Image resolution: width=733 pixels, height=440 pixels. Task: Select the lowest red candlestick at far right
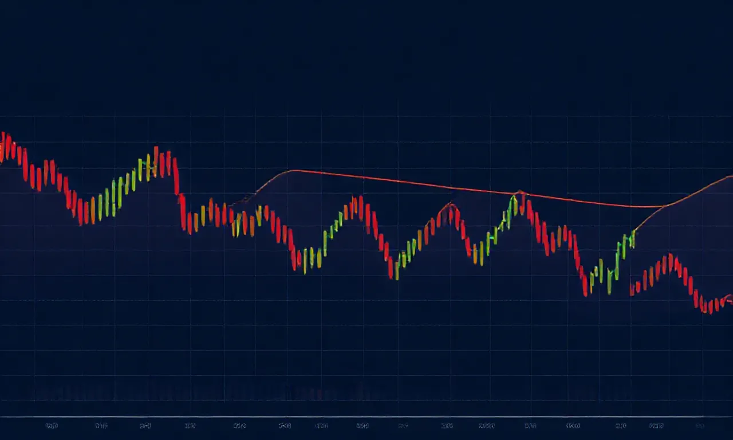point(710,307)
